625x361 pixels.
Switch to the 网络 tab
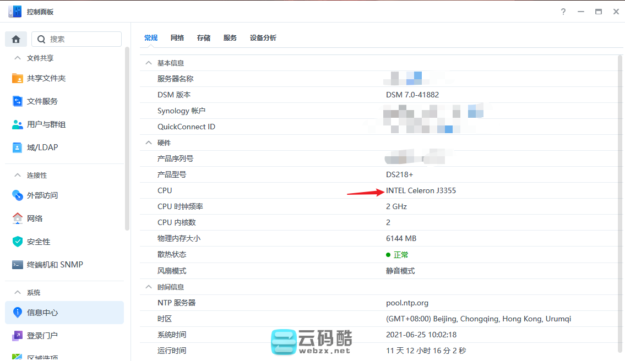click(x=177, y=38)
